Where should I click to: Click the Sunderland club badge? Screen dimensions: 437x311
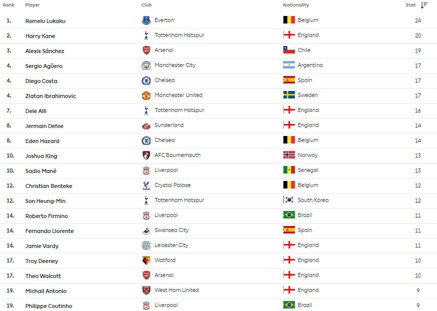click(x=146, y=125)
